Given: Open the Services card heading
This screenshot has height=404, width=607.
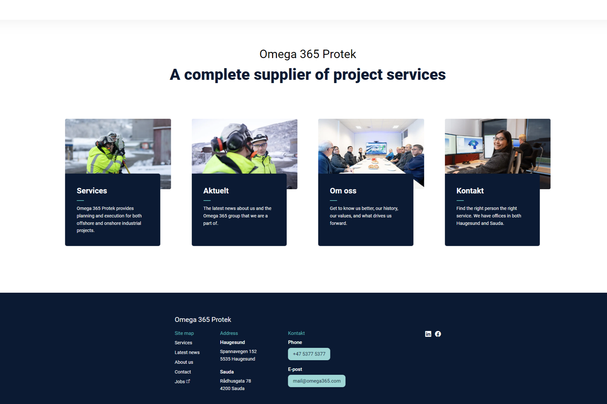Looking at the screenshot, I should pyautogui.click(x=92, y=191).
